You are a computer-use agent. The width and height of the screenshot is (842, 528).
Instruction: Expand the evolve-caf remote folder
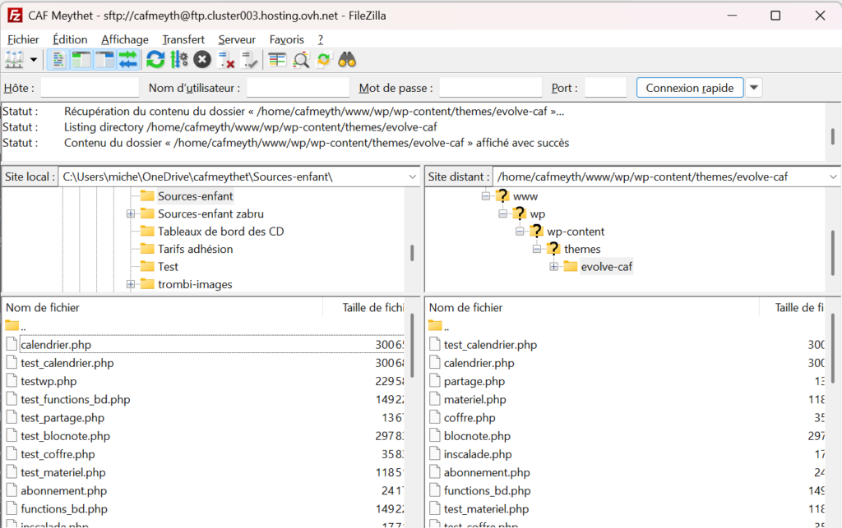553,266
